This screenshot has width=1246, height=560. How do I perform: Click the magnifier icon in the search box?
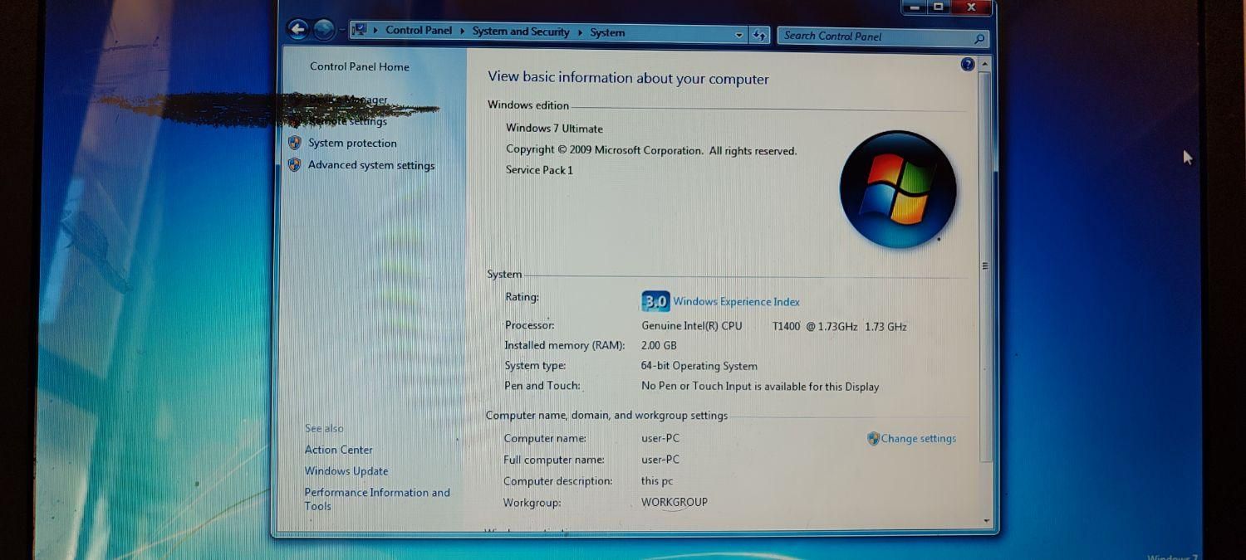point(979,38)
